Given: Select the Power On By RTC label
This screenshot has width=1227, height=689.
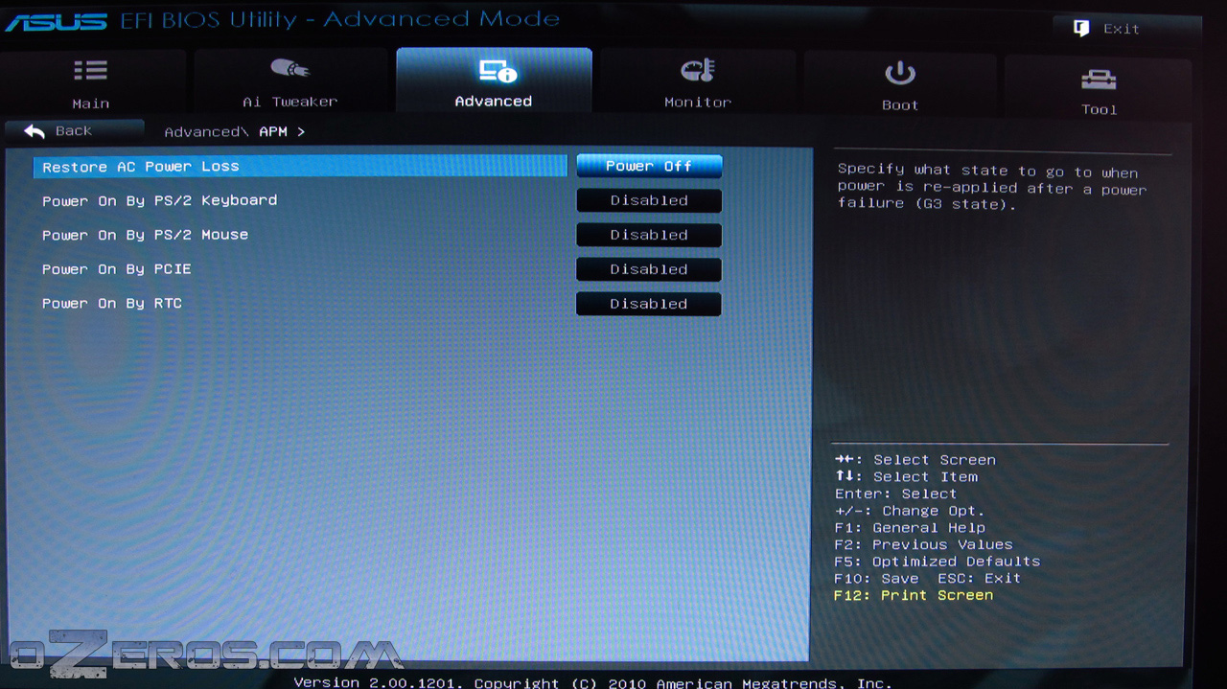Looking at the screenshot, I should pos(111,304).
